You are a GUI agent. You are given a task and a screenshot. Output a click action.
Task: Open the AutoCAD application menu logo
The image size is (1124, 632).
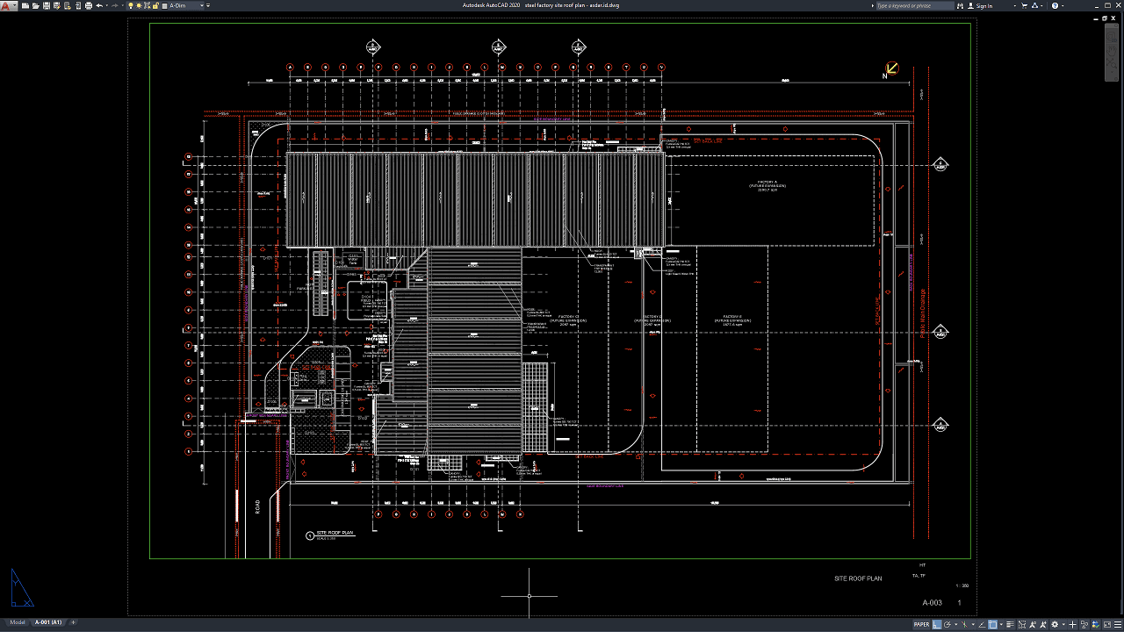pos(6,5)
